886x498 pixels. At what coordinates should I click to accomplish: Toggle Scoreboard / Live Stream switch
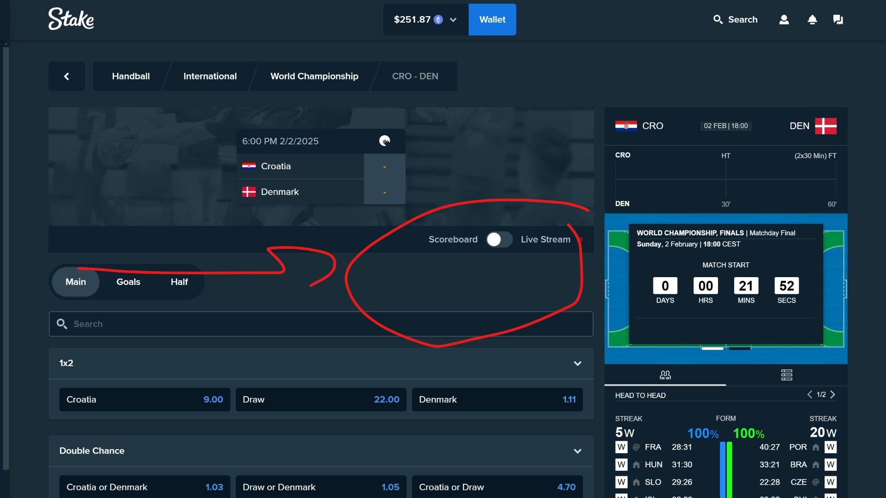coord(499,239)
